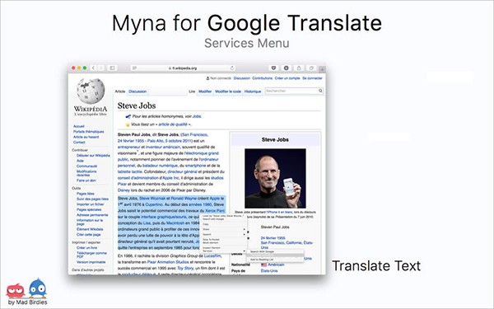Click the gold star quality article icon
Viewport: 494px width, 309px height.
click(x=128, y=124)
